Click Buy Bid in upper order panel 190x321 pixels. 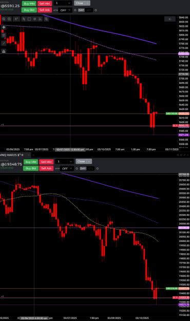(29, 10)
